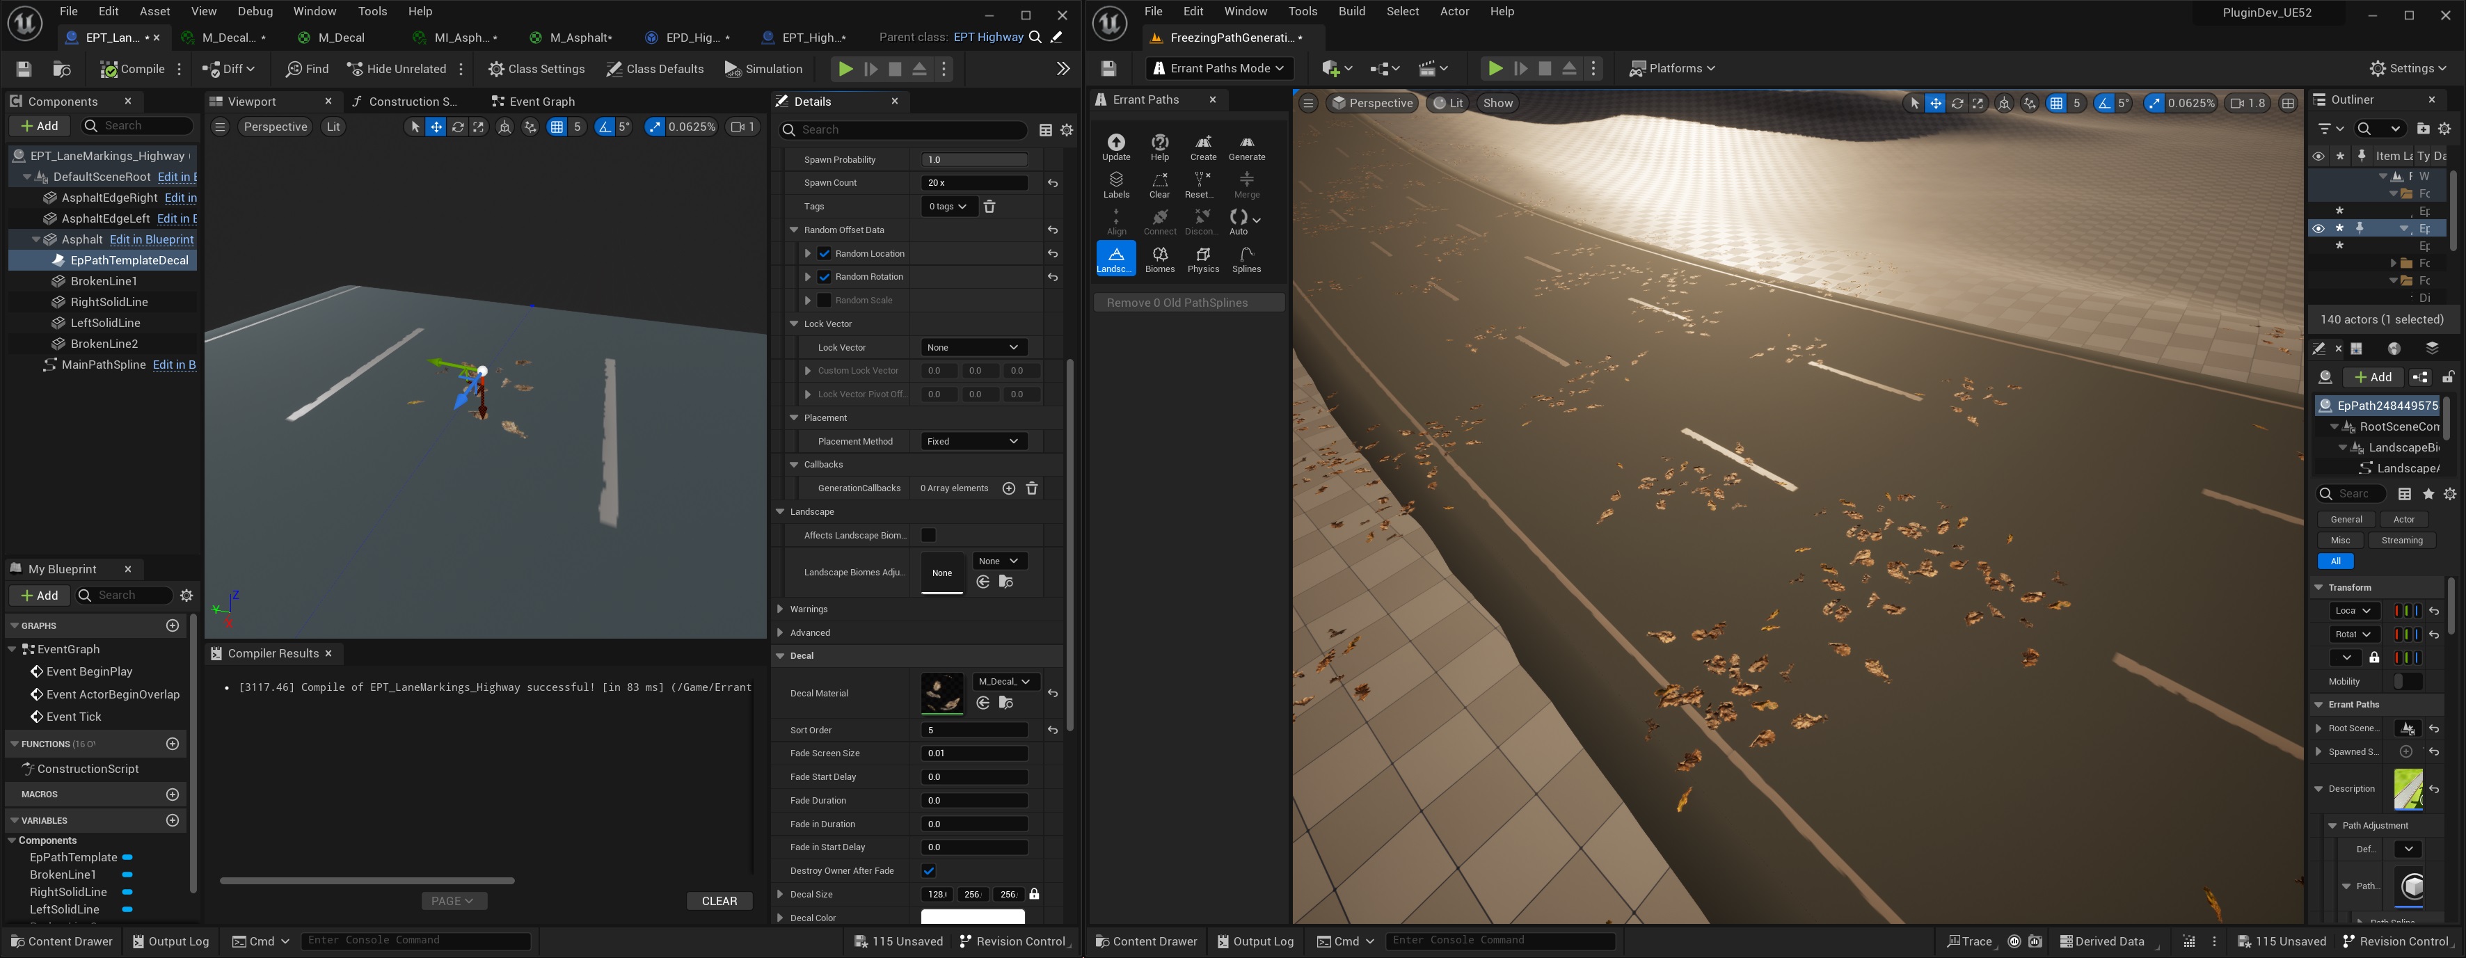Select the Biomes tool icon
Image resolution: width=2466 pixels, height=958 pixels.
[1159, 258]
